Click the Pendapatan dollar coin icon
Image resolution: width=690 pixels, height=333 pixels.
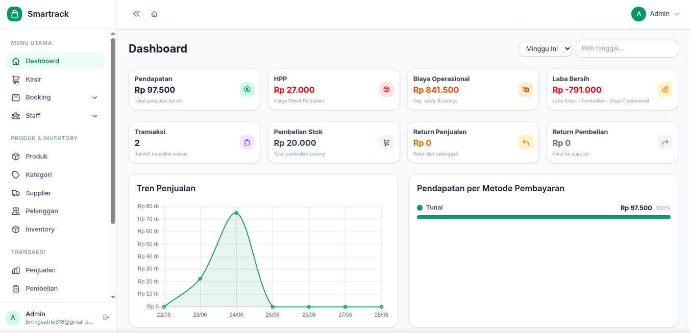pos(247,89)
